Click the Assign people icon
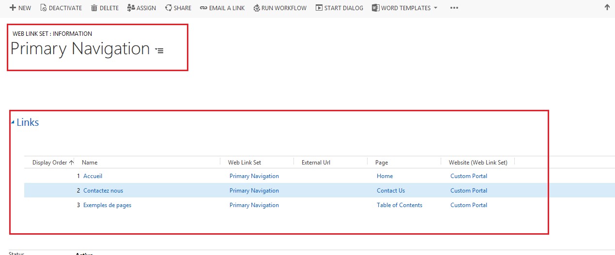This screenshot has height=255, width=615. coord(131,8)
